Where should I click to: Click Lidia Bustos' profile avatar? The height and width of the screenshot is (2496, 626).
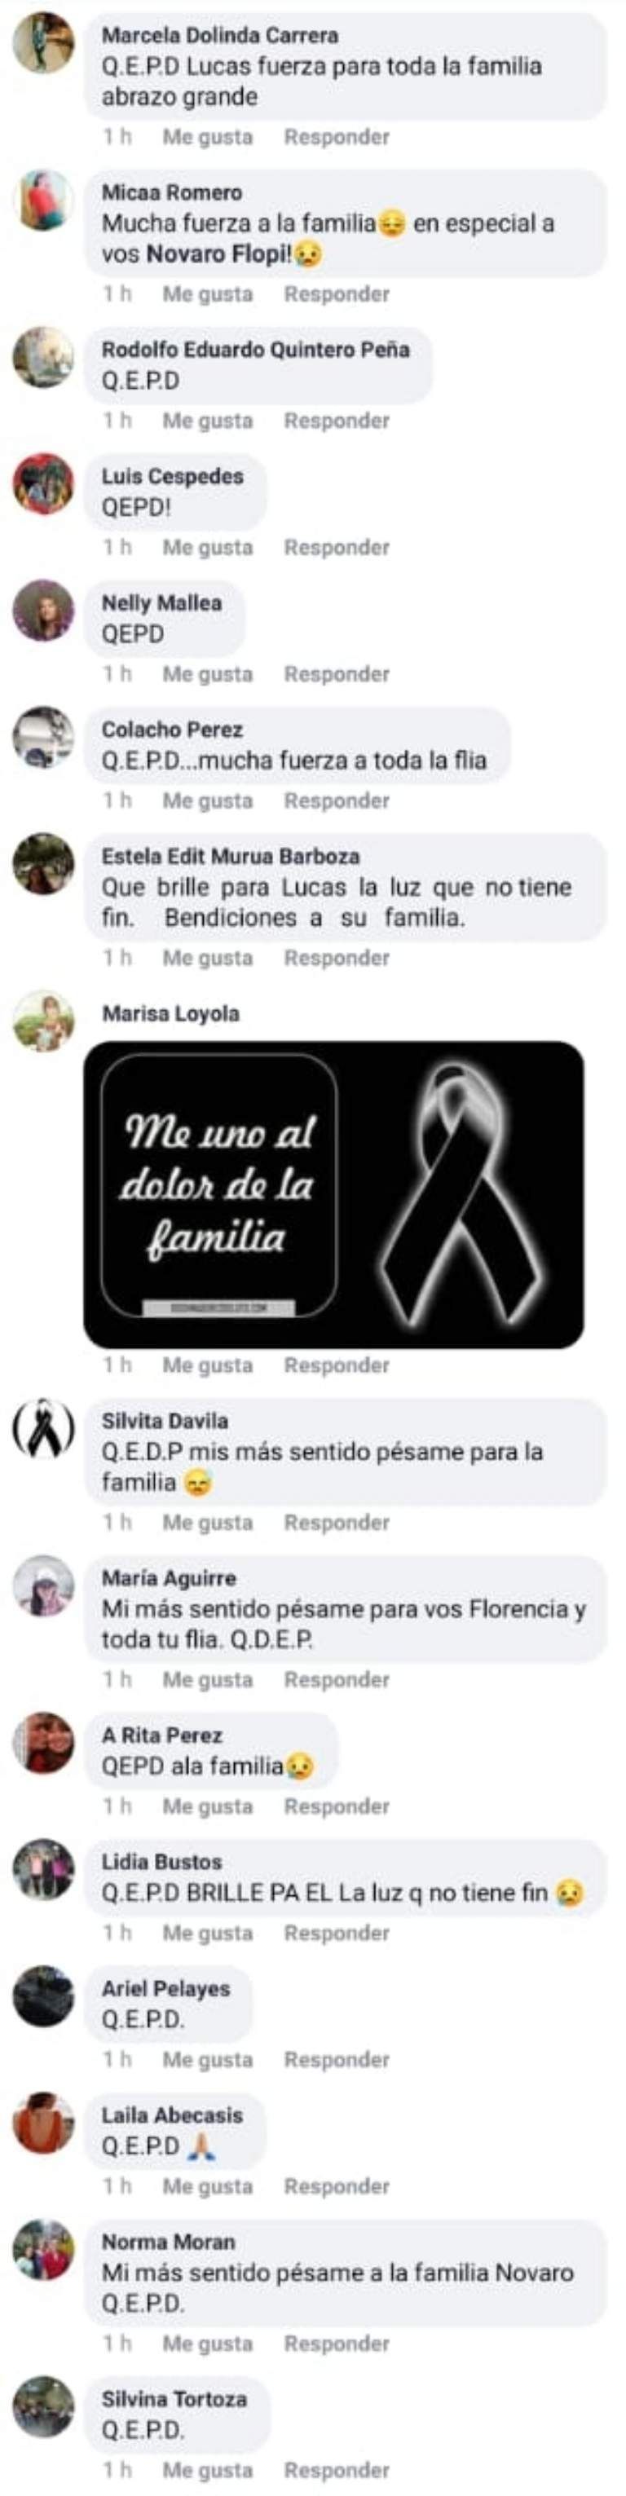[x=42, y=1870]
